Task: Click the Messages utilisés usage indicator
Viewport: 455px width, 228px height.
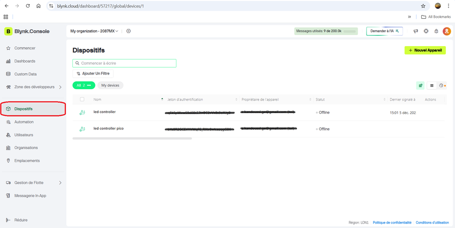Action: point(326,31)
